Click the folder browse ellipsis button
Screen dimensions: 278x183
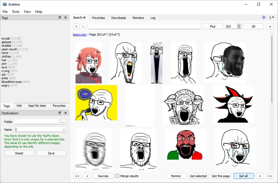tap(63, 122)
